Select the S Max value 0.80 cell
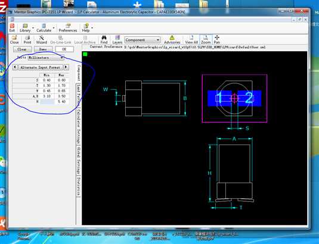The height and width of the screenshot is (244, 319). click(61, 80)
